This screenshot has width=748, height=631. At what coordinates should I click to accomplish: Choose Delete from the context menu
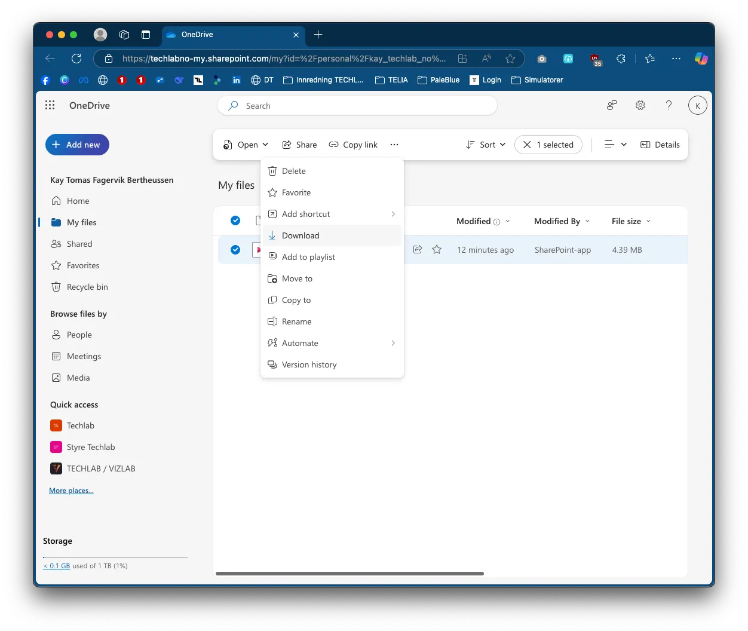pos(332,171)
